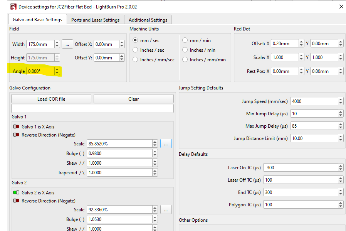Image resolution: width=346 pixels, height=231 pixels.
Task: Open Galvo 2 scale calibration ellipsis button
Action: 166,210
